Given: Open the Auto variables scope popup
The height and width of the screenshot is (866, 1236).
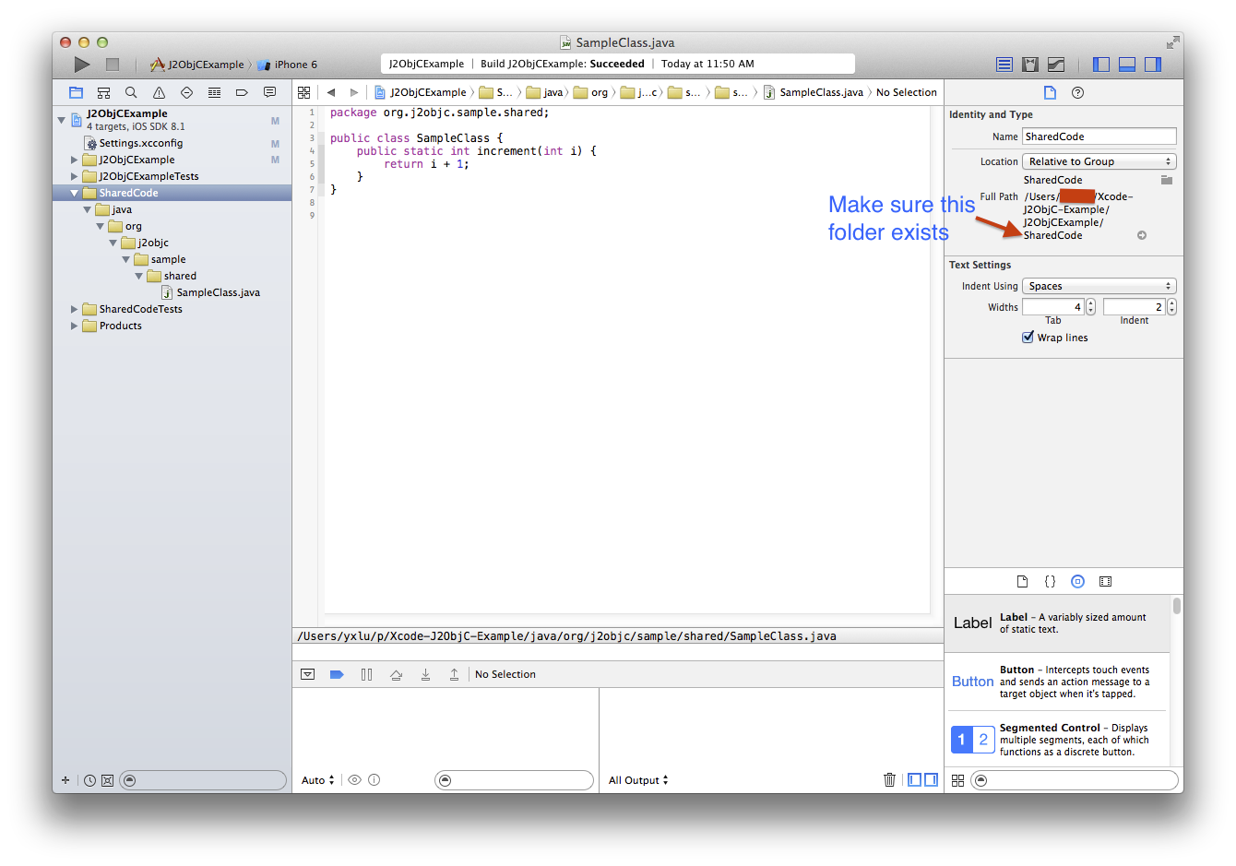Looking at the screenshot, I should tap(318, 780).
